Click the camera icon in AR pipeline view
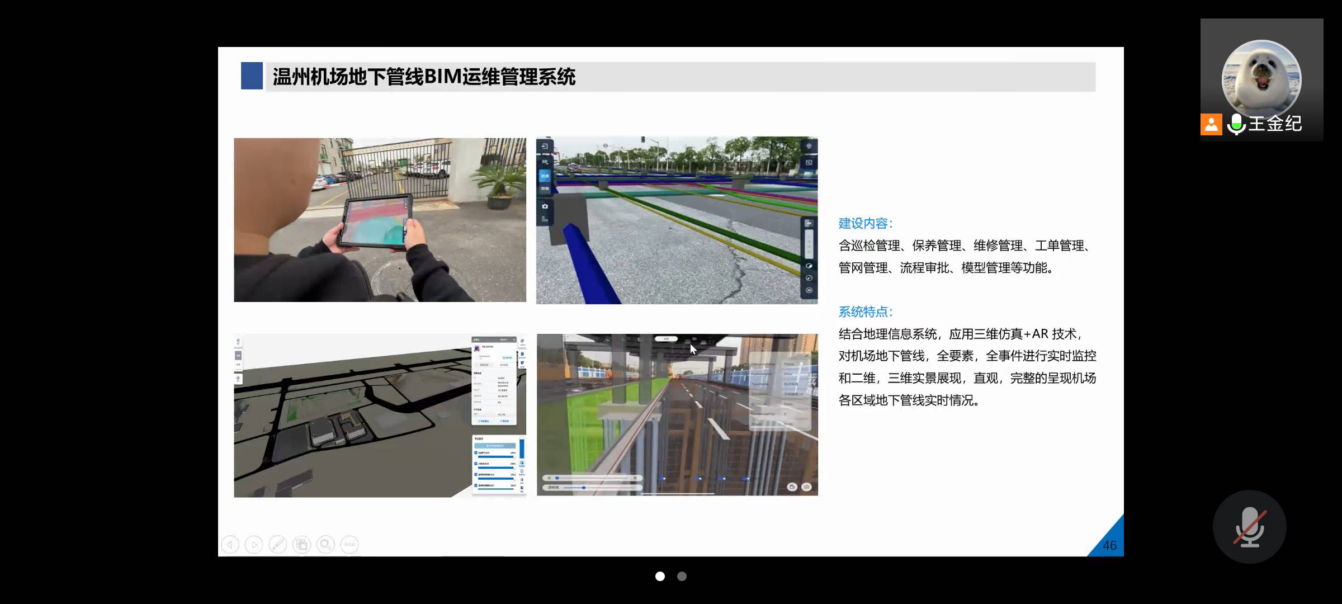Viewport: 1342px width, 604px height. tap(545, 206)
